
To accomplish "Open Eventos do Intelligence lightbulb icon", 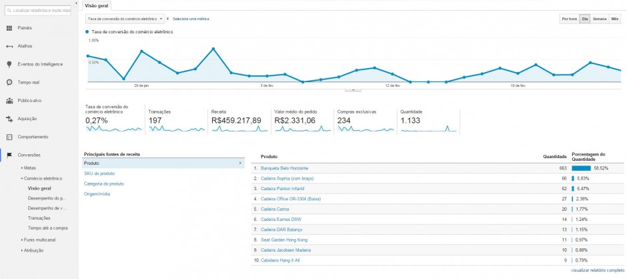I will pos(9,65).
